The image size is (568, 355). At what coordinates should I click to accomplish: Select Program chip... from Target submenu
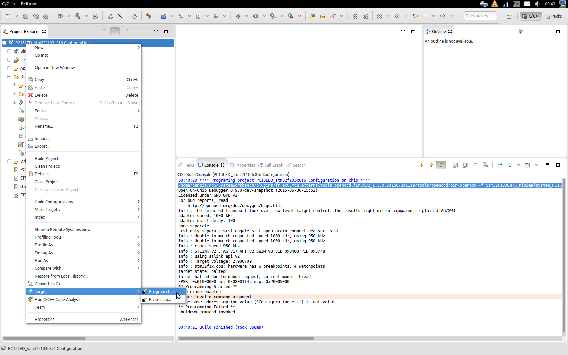pos(164,291)
